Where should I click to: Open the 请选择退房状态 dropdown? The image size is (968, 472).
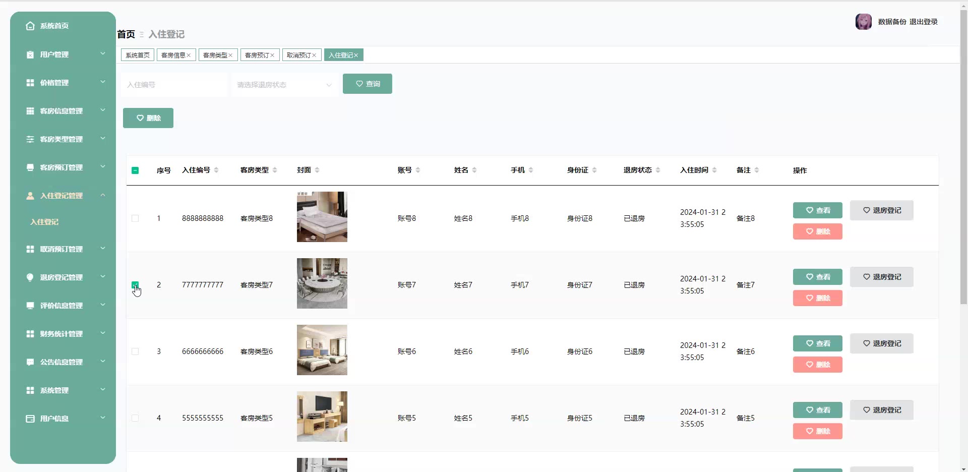[285, 85]
